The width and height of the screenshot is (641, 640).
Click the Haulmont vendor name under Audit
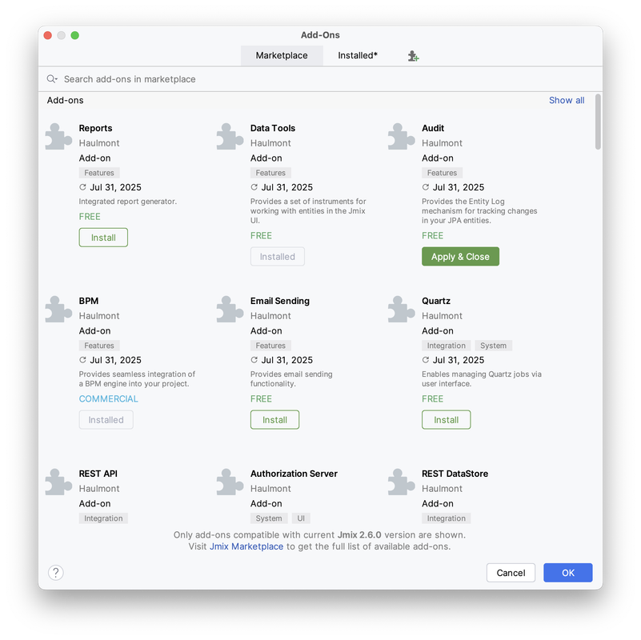coord(442,143)
